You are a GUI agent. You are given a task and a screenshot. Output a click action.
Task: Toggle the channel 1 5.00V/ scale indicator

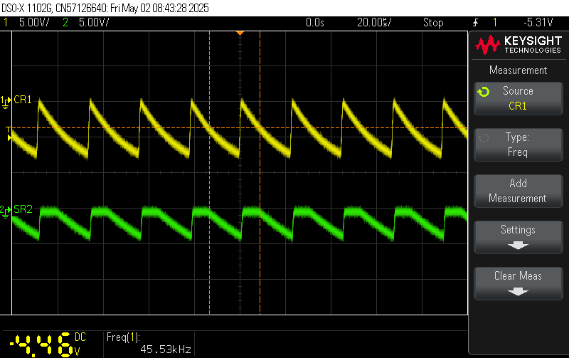tap(28, 23)
